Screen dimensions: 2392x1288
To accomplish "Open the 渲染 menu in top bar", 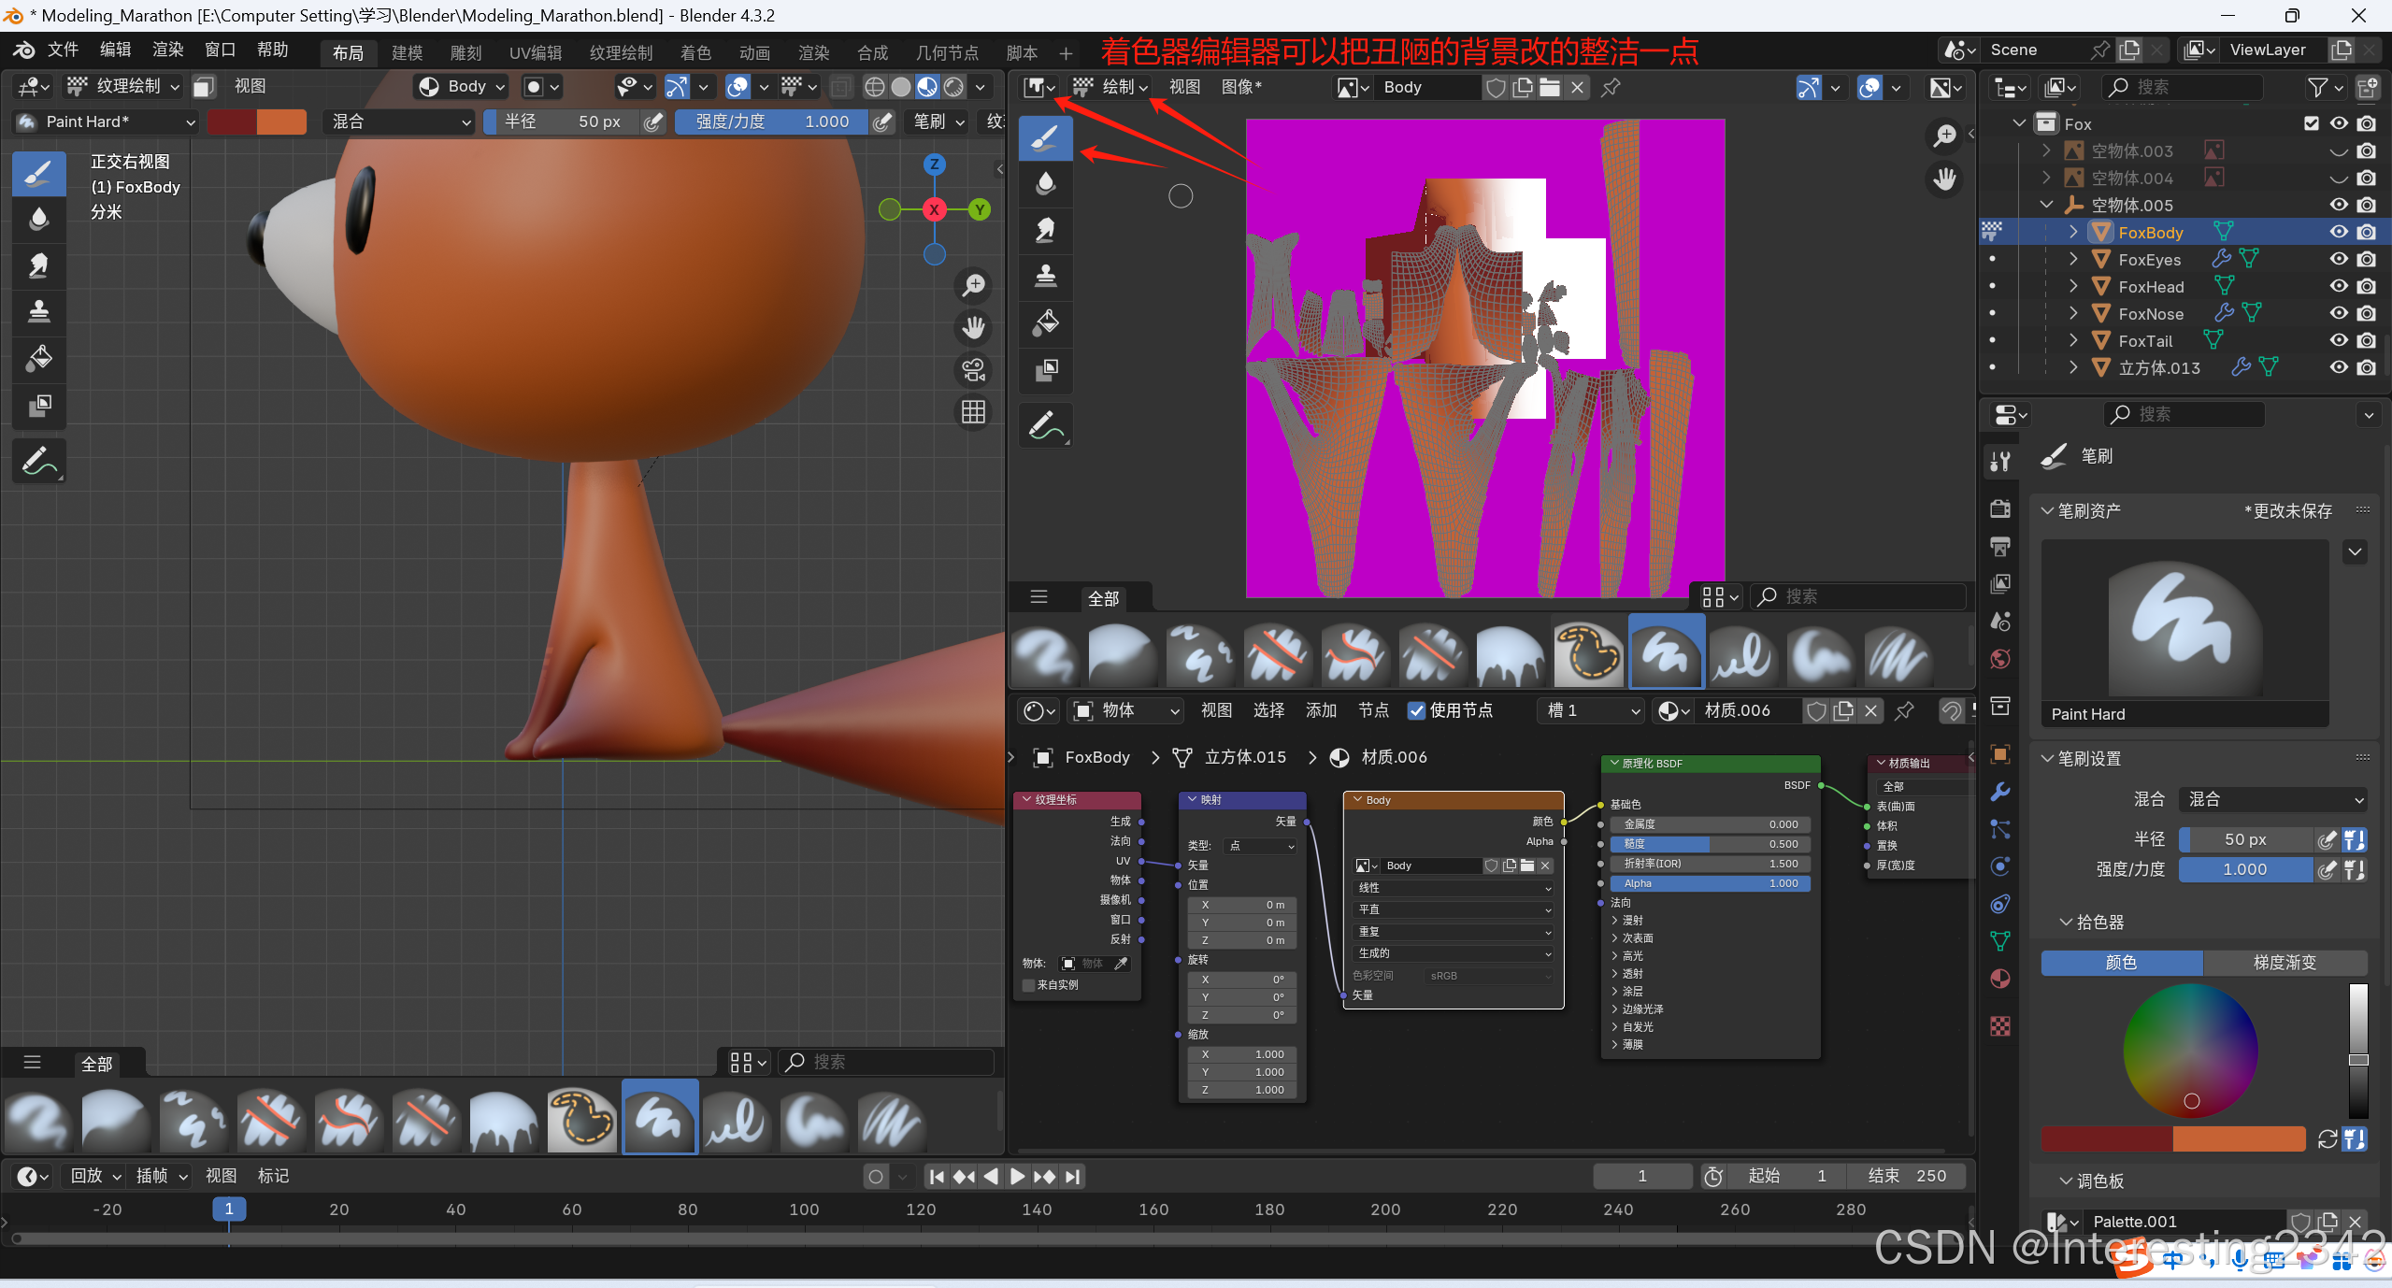I will (167, 50).
